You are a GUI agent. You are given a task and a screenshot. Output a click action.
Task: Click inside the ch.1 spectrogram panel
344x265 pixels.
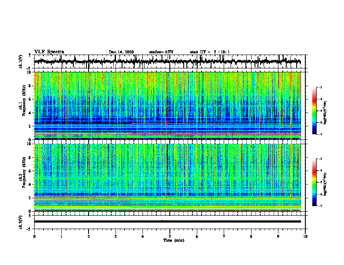(x=167, y=106)
